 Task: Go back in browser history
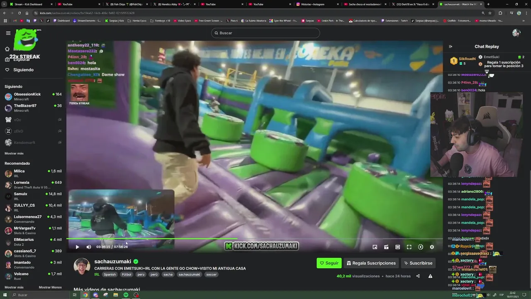tap(5, 13)
